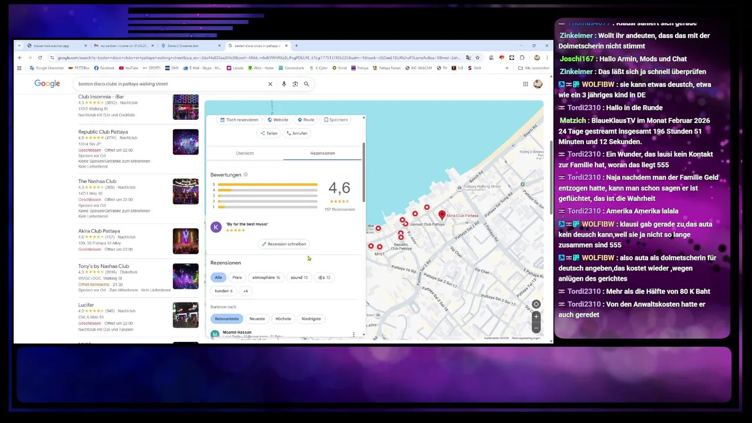Click the info icon next to Bewertungen
This screenshot has height=423, width=752.
click(x=246, y=174)
